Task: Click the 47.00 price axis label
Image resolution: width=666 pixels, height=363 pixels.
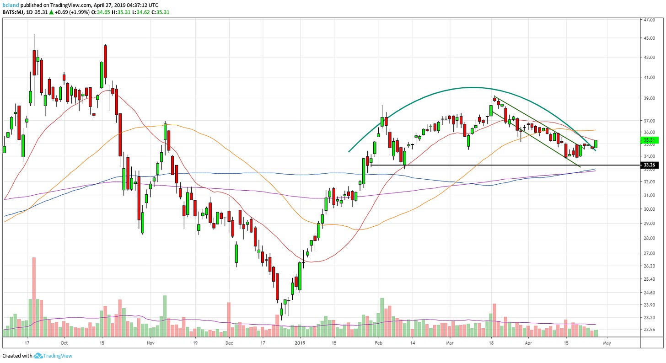Action: coord(650,20)
